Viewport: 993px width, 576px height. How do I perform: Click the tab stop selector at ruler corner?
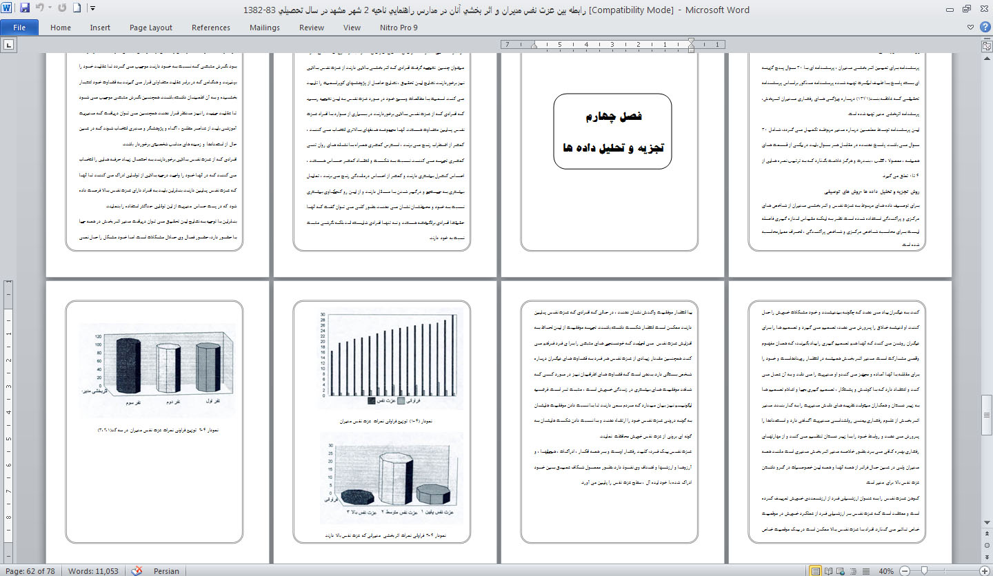coord(9,45)
